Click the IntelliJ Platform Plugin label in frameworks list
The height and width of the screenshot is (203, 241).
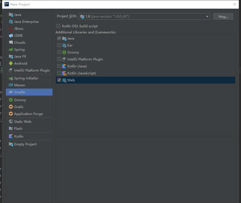(85, 59)
